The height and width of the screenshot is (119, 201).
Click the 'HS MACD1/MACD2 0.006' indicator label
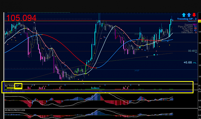15,110
